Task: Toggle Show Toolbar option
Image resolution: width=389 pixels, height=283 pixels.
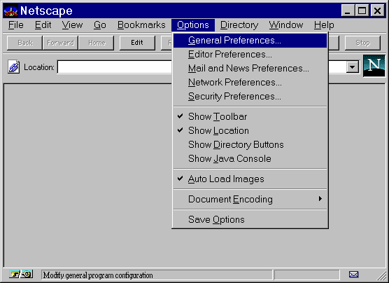Action: (x=250, y=116)
